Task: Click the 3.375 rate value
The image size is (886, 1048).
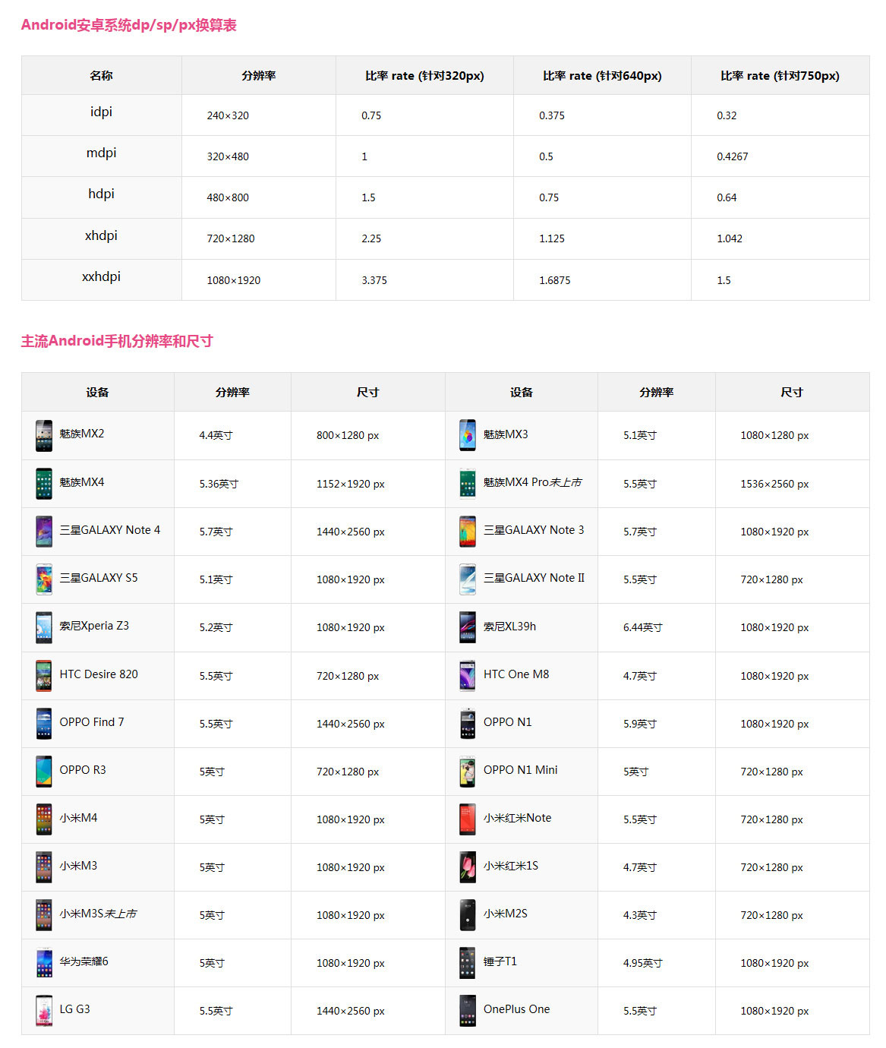Action: point(374,280)
